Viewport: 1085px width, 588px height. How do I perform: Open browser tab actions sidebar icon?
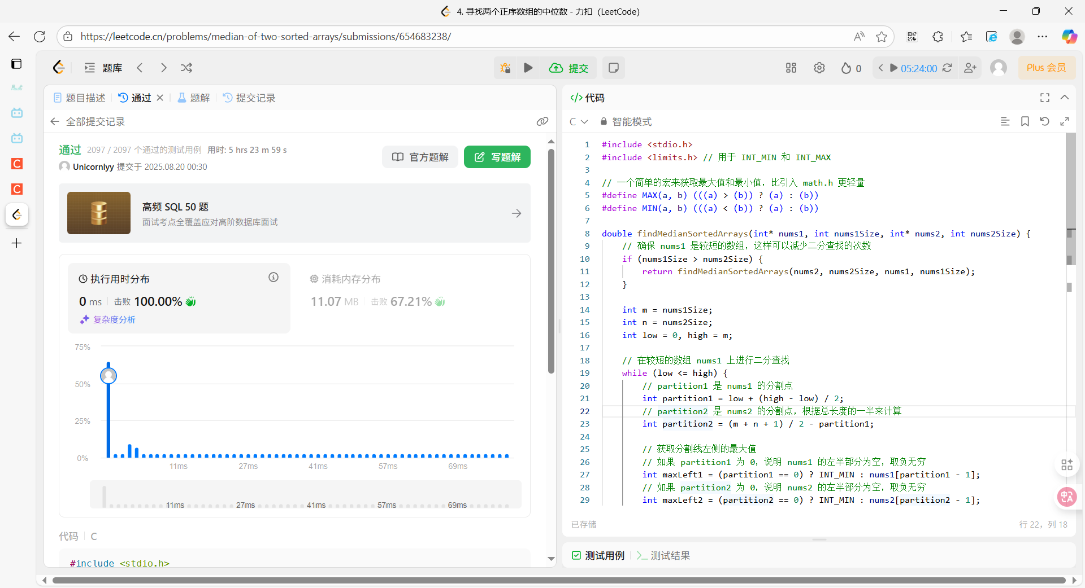pos(17,64)
